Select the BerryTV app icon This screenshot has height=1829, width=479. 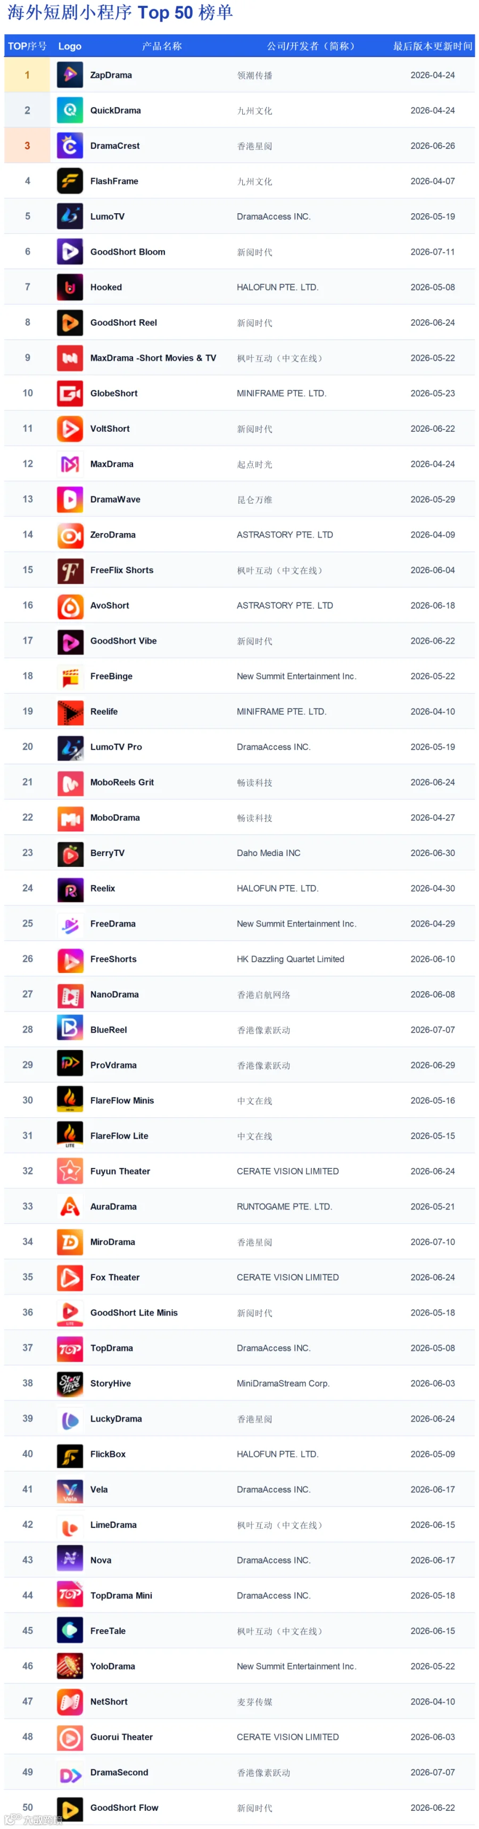click(69, 853)
